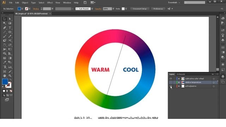Select the Eraser tool
The width and height of the screenshot is (226, 127).
pos(5,41)
